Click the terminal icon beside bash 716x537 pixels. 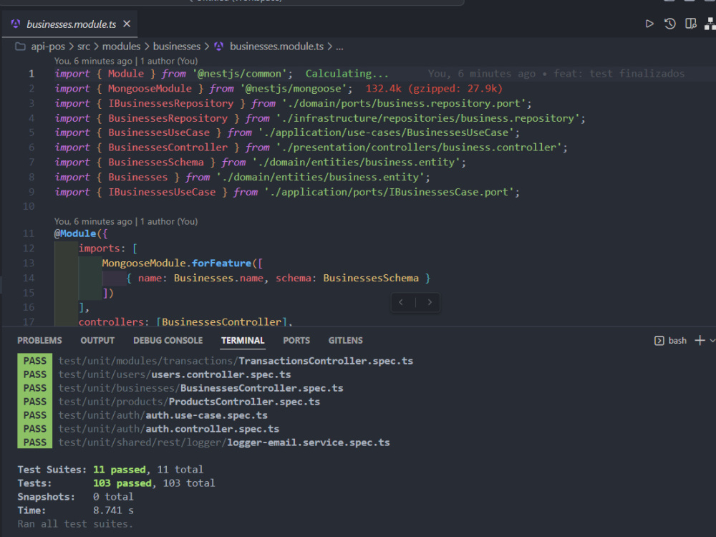659,341
